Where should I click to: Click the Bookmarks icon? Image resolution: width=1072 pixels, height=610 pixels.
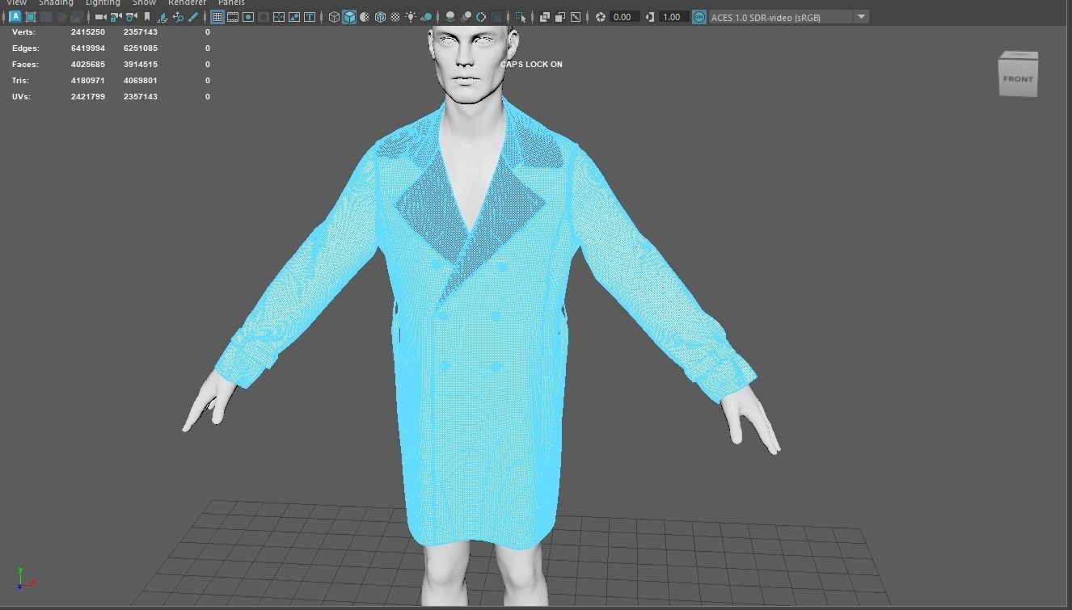[146, 17]
